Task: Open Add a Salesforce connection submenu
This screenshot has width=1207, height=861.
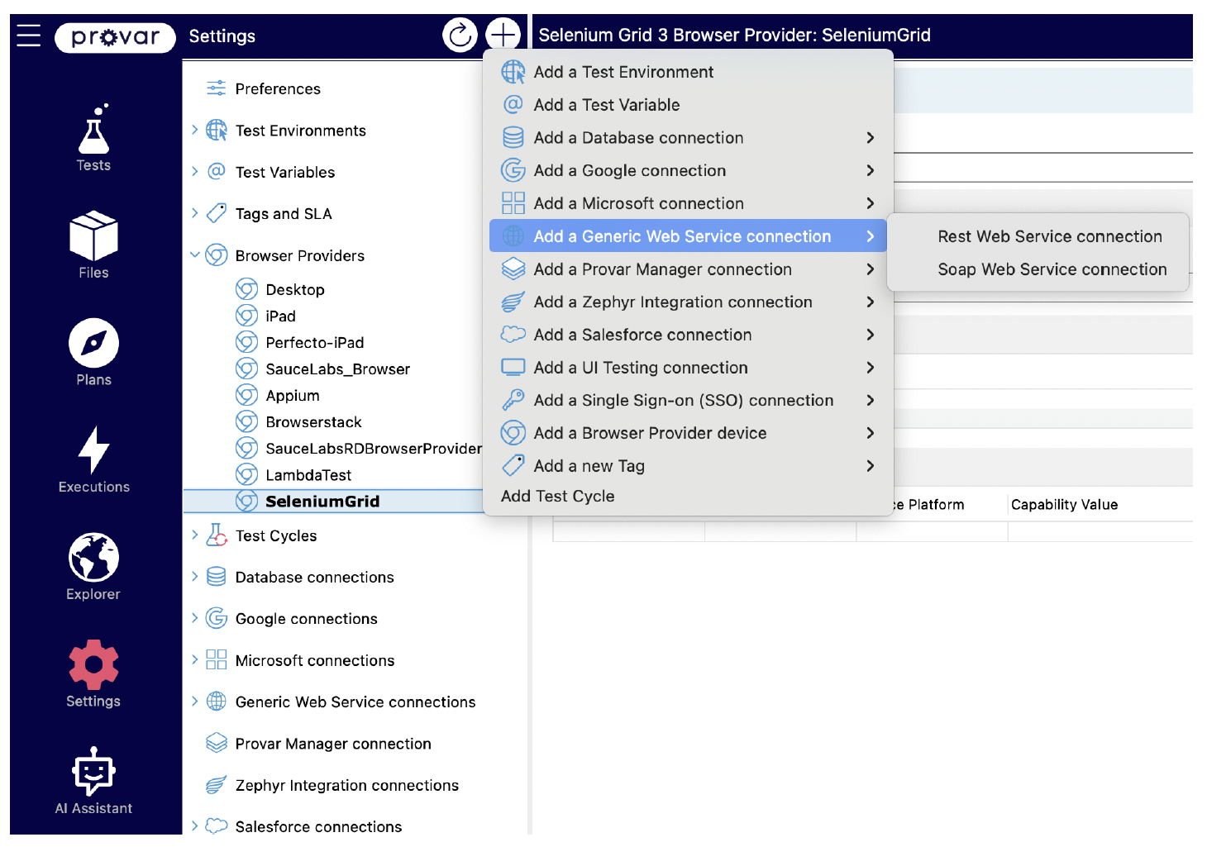Action: click(x=688, y=335)
